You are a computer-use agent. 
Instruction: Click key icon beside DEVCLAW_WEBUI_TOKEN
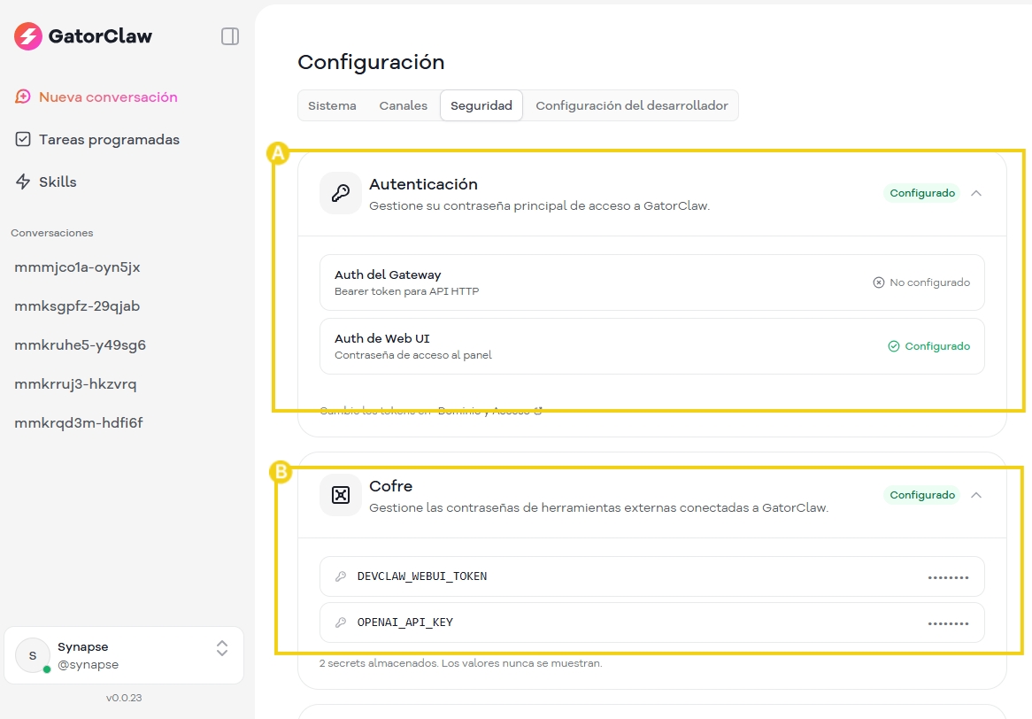(341, 576)
